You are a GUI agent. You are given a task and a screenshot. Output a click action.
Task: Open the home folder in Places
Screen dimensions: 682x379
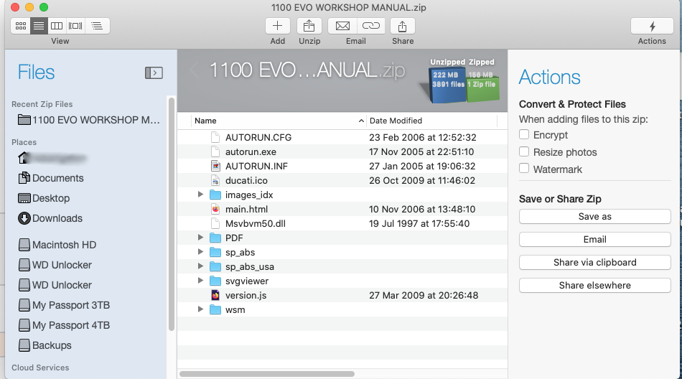point(52,158)
